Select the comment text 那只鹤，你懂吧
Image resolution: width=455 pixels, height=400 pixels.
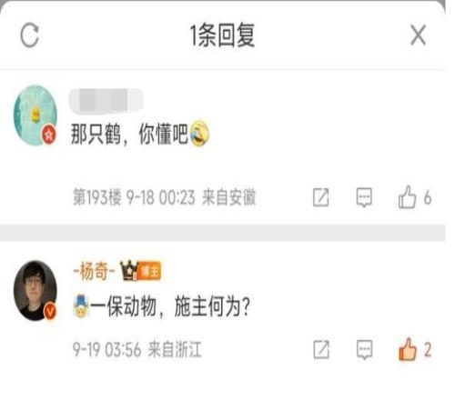pyautogui.click(x=129, y=134)
